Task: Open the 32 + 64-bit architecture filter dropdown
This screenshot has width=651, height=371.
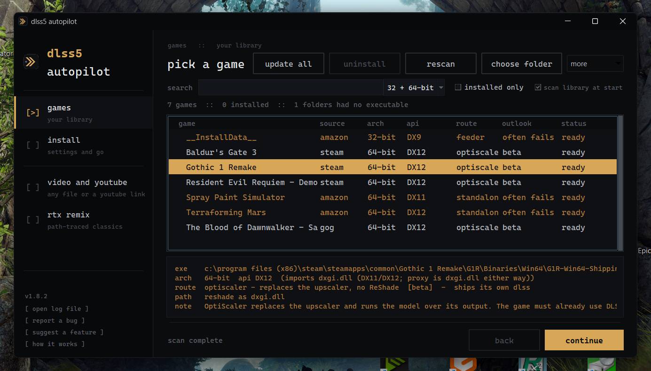Action: point(414,88)
